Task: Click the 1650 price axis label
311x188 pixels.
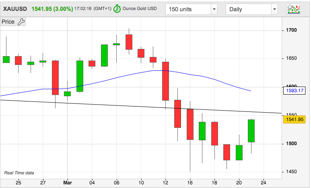Action: point(291,58)
